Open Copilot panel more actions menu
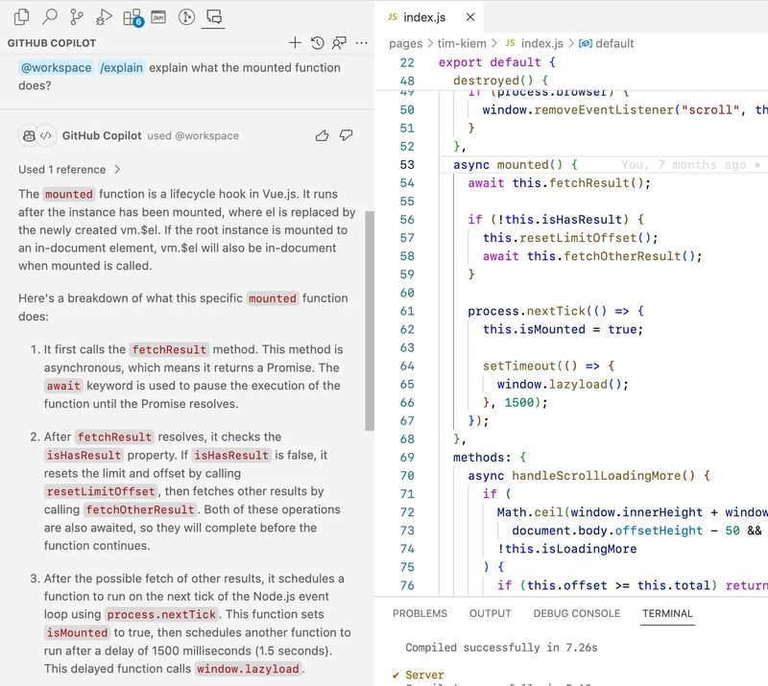 tap(362, 43)
